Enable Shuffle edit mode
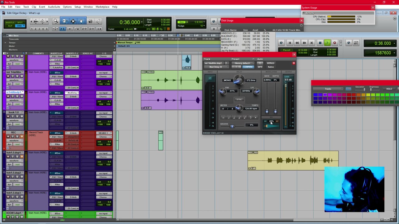 click(10, 22)
